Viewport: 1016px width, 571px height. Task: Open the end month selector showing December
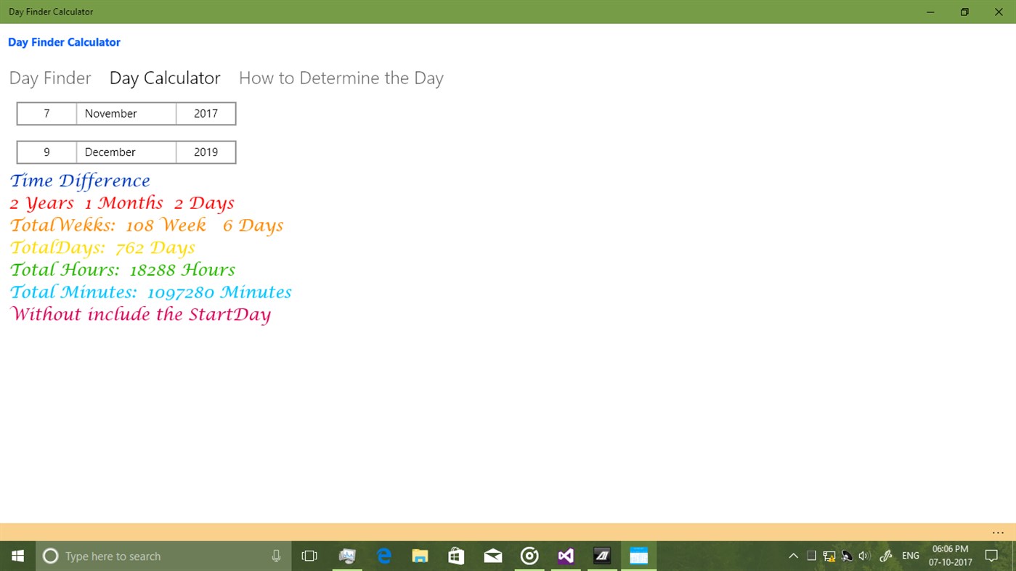(126, 152)
